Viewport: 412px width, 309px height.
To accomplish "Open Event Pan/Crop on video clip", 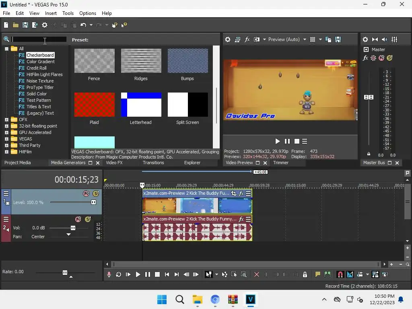I will [x=234, y=194].
